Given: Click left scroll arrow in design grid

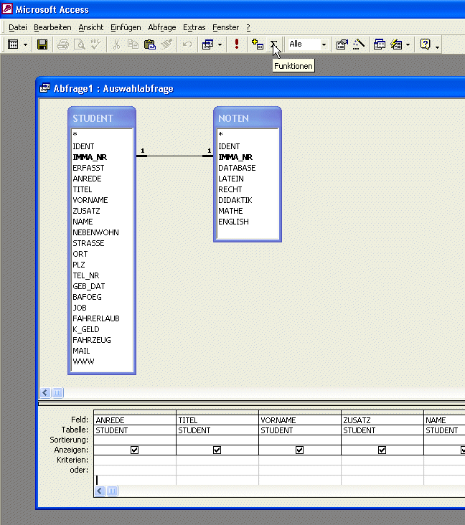Looking at the screenshot, I should tap(100, 491).
